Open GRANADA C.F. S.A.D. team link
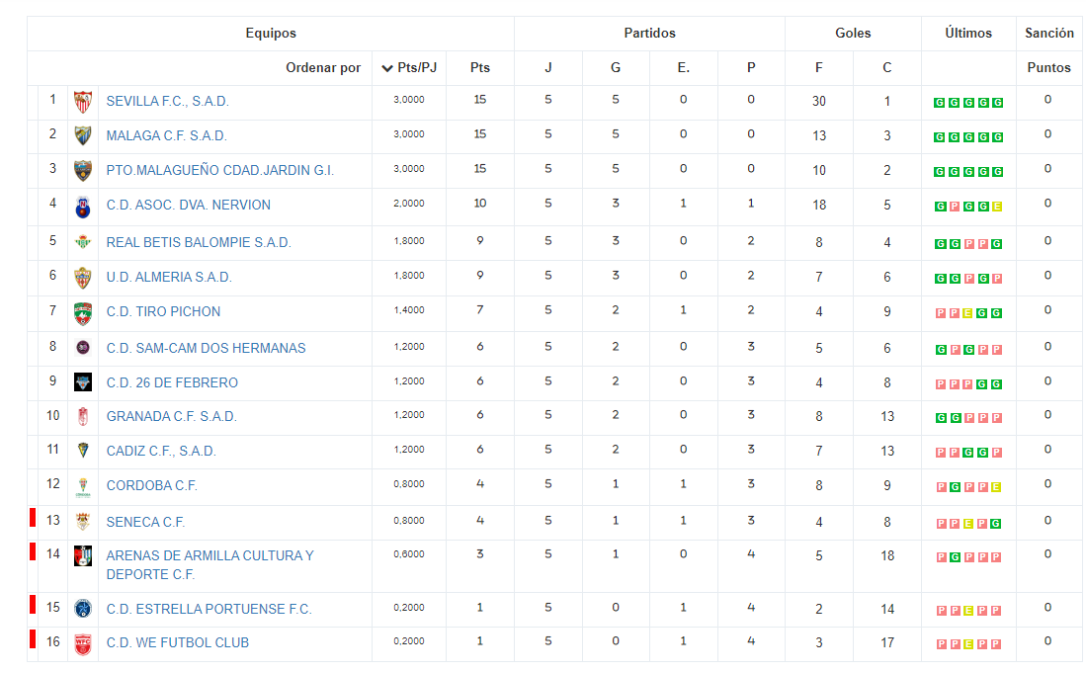The image size is (1086, 673). point(172,416)
